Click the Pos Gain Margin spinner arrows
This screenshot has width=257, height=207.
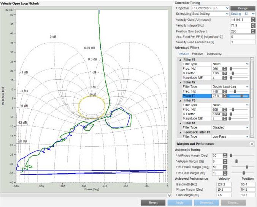(225, 172)
